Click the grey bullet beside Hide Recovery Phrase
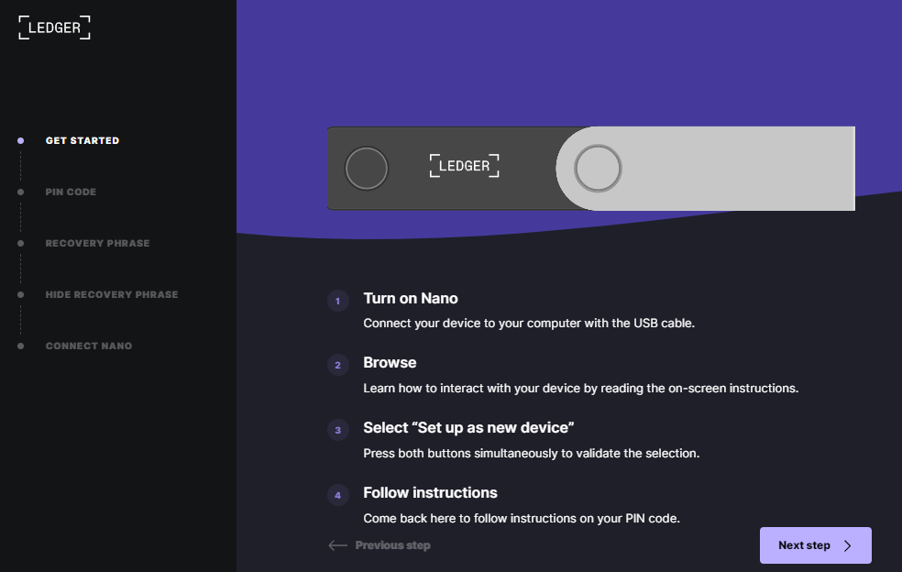The height and width of the screenshot is (572, 902). click(21, 294)
